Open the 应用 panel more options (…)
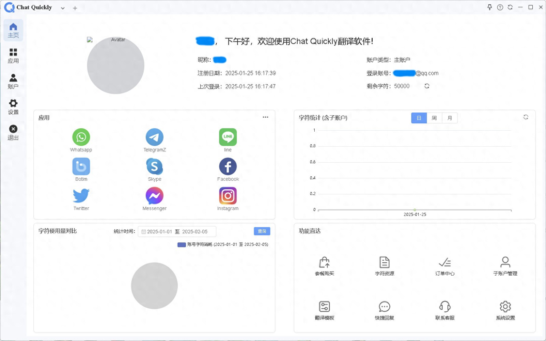 (265, 117)
